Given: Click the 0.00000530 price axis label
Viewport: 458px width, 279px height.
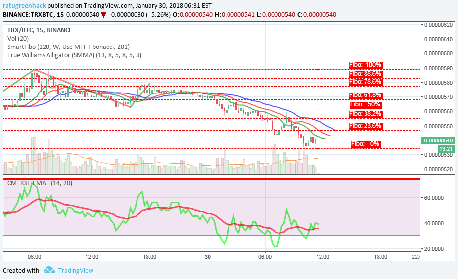Looking at the screenshot, I should coord(438,155).
